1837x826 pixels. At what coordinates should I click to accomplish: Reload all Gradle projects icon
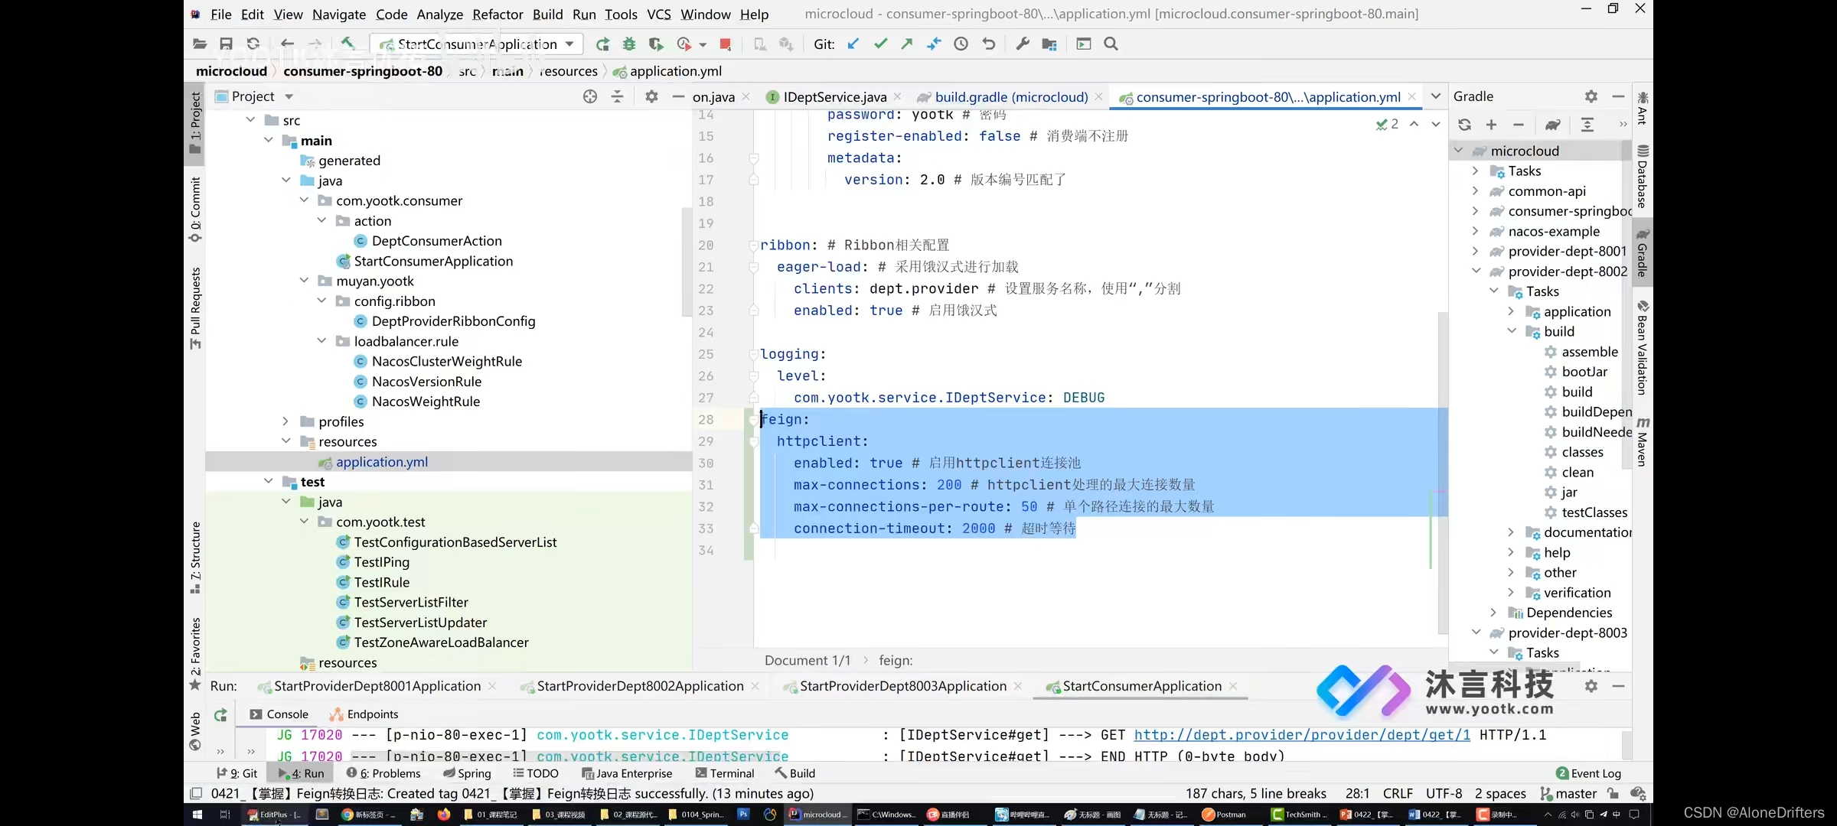[1464, 125]
